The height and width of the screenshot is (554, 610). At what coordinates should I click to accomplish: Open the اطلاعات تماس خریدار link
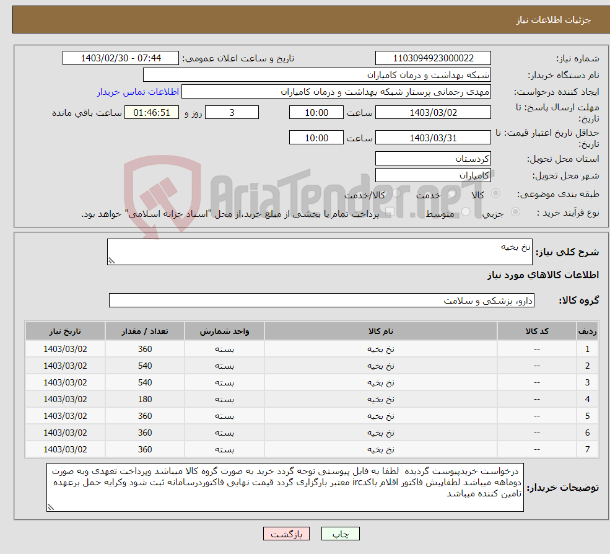click(x=137, y=92)
